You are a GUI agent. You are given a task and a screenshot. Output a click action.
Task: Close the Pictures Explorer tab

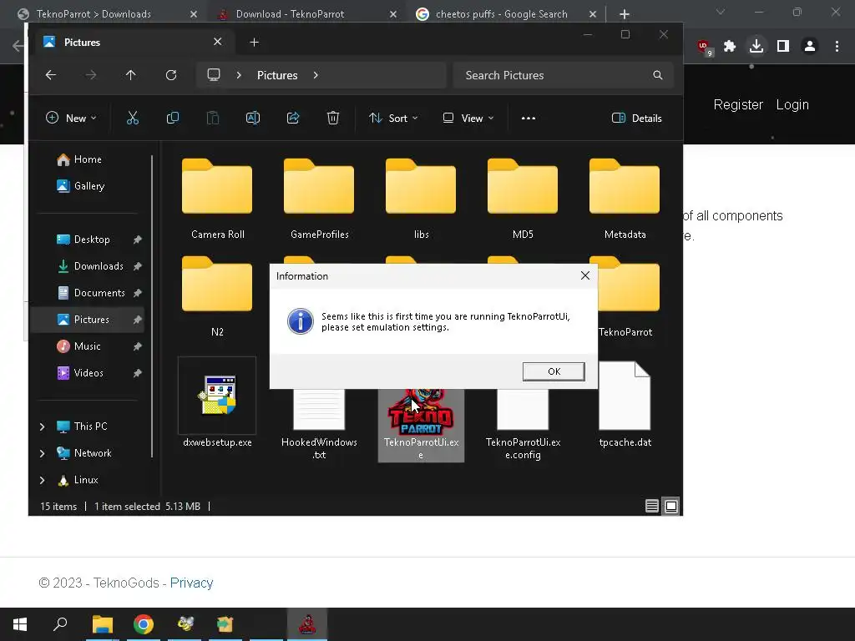218,42
